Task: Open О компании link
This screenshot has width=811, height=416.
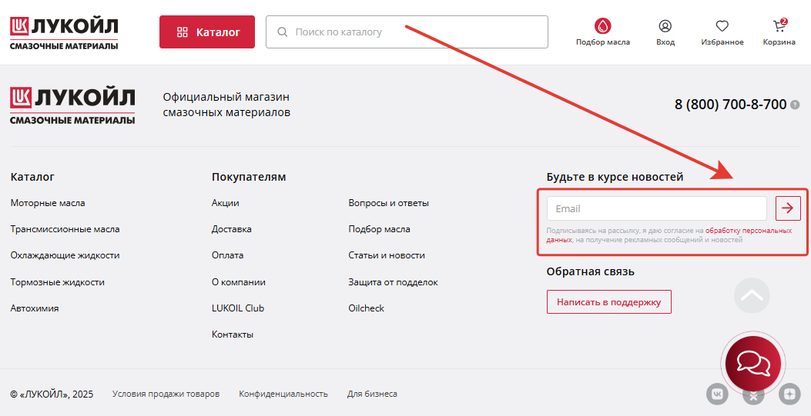Action: [239, 281]
